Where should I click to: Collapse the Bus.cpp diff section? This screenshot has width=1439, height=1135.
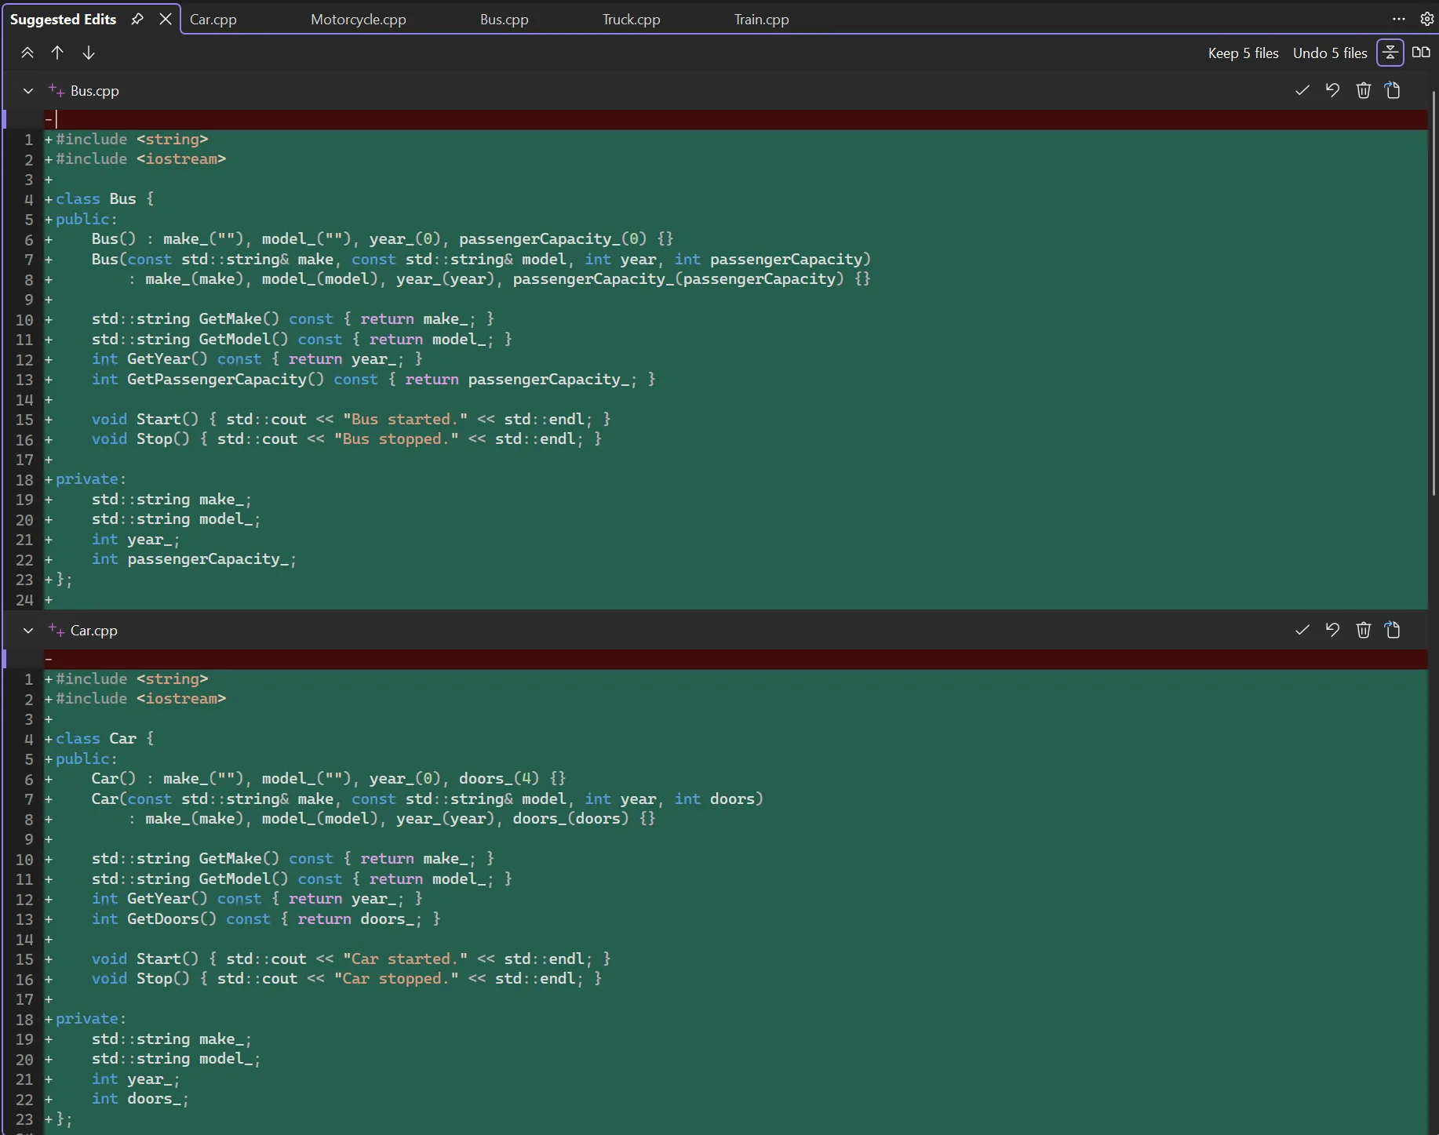(28, 91)
